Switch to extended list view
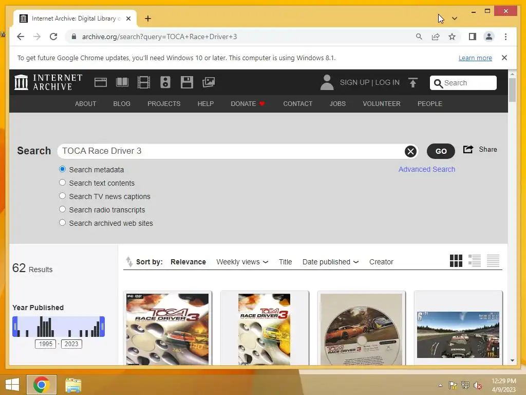The height and width of the screenshot is (395, 526). (x=475, y=261)
